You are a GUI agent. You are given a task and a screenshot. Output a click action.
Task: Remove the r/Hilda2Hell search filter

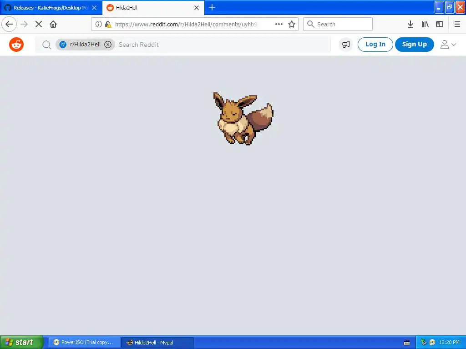coord(108,45)
